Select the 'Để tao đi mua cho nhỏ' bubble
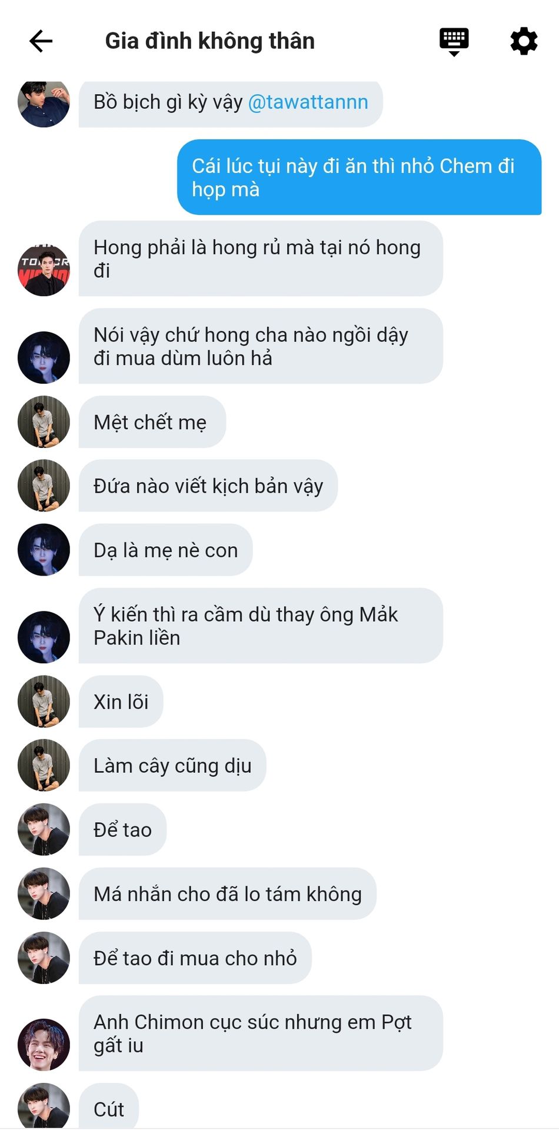 [195, 958]
